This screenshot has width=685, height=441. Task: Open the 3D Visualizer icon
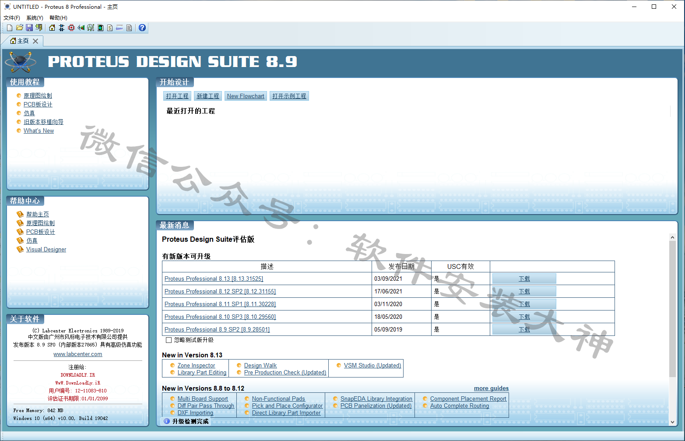pos(81,28)
